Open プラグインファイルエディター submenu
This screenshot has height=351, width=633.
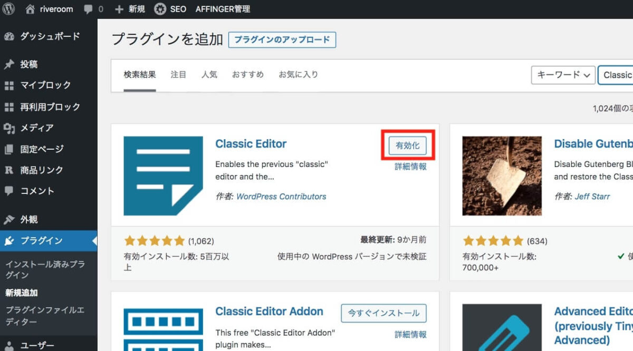tap(45, 316)
